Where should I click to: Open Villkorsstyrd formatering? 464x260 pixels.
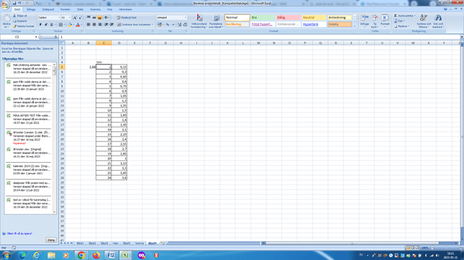[x=199, y=21]
